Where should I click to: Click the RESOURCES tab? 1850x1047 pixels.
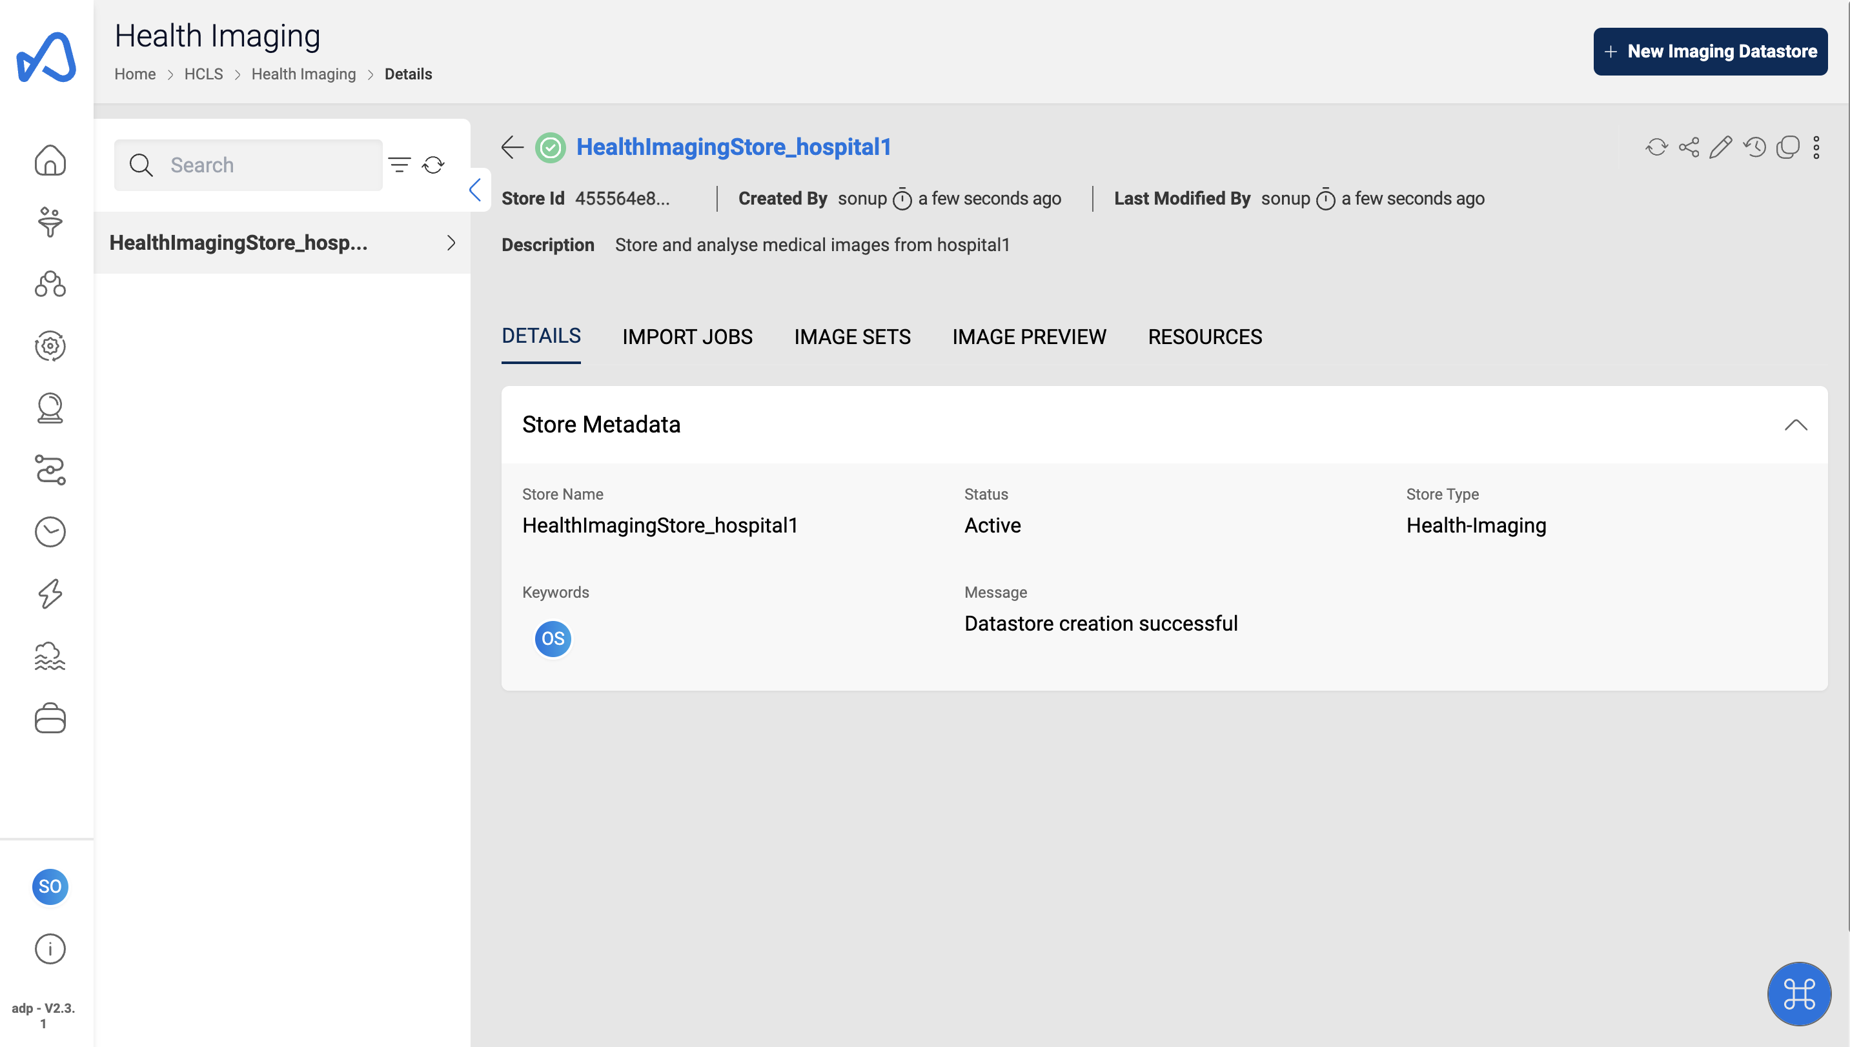point(1205,337)
